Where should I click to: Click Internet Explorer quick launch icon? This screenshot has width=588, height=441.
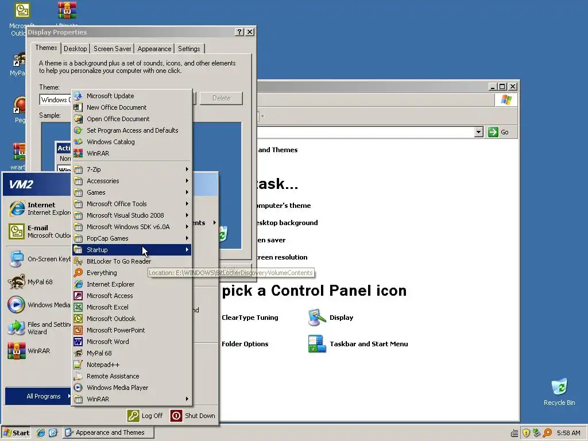point(41,433)
